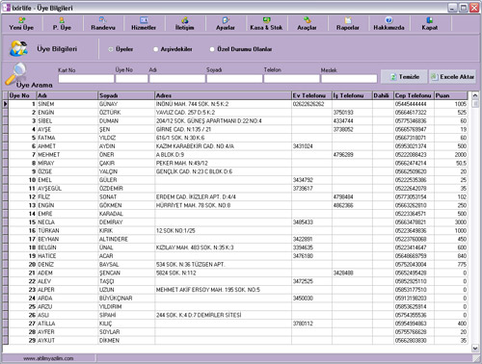
Task: Sort by the İş Telefonu column header
Action: pos(352,95)
